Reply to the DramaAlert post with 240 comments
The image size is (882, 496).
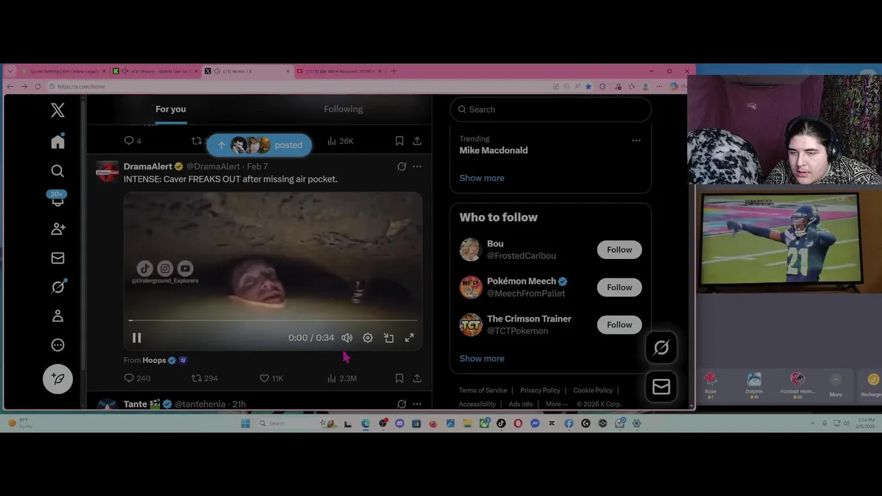pyautogui.click(x=137, y=378)
